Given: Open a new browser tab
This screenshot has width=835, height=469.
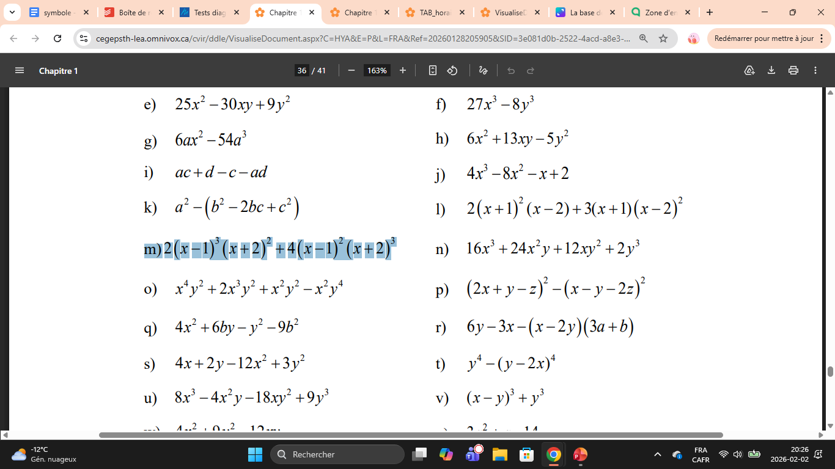Looking at the screenshot, I should click(709, 12).
